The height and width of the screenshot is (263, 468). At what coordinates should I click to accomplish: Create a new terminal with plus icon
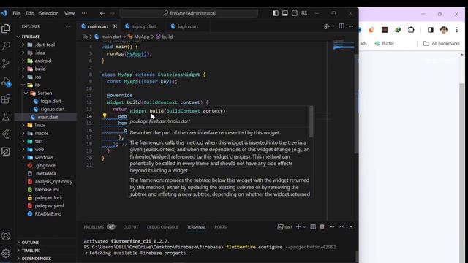[298, 227]
